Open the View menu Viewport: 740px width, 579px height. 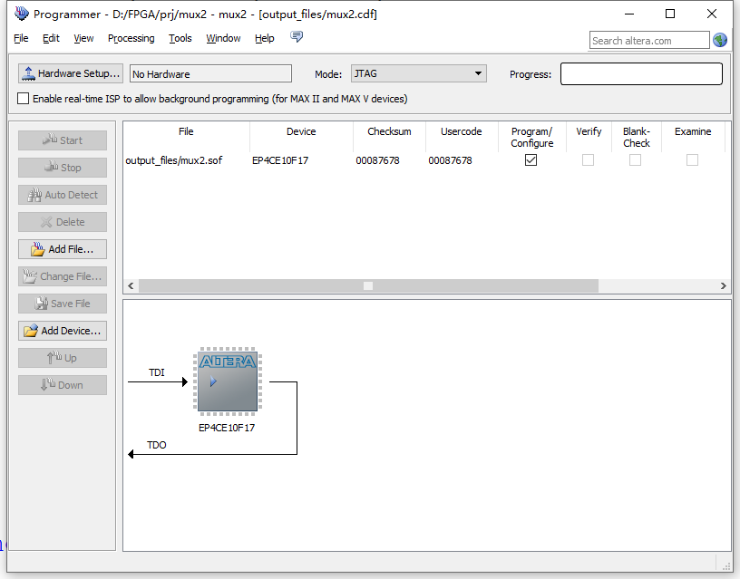(83, 38)
